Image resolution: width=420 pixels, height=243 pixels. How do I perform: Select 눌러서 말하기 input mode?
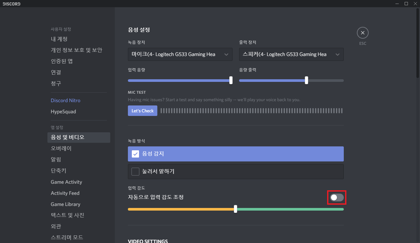click(236, 171)
